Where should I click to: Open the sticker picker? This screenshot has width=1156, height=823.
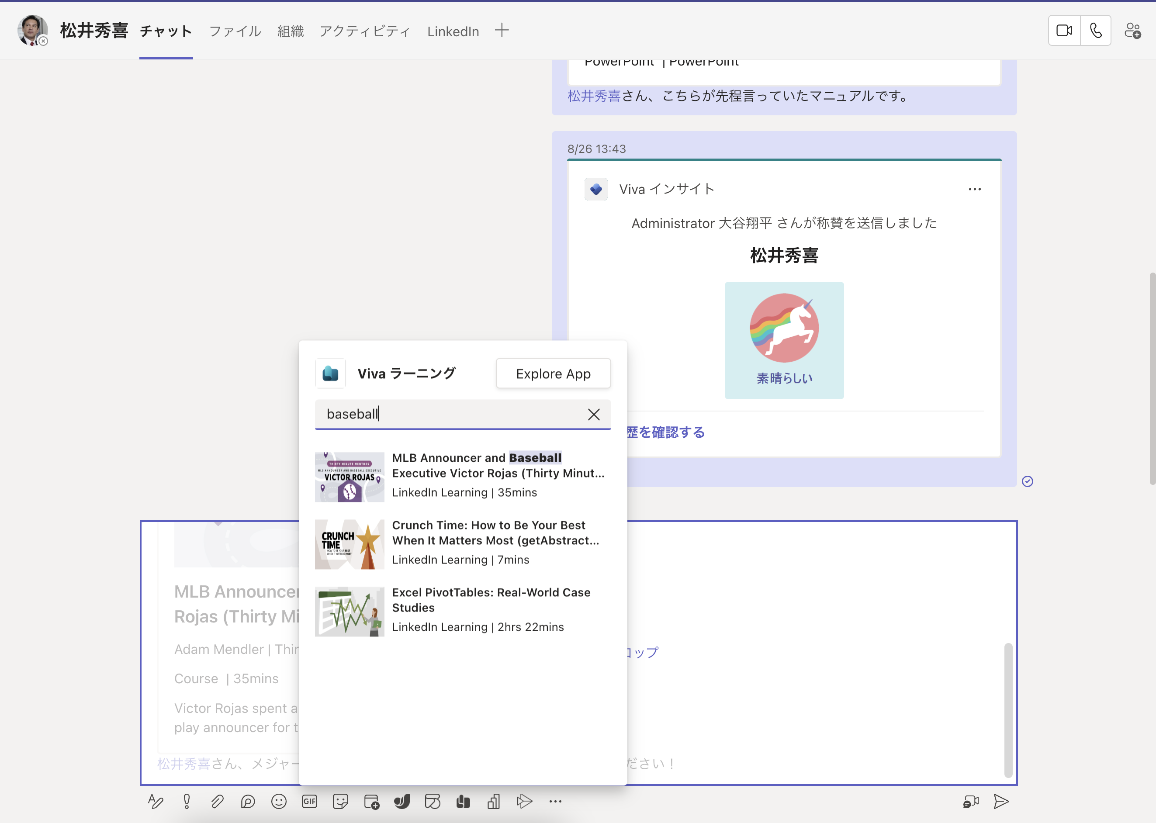(x=341, y=801)
